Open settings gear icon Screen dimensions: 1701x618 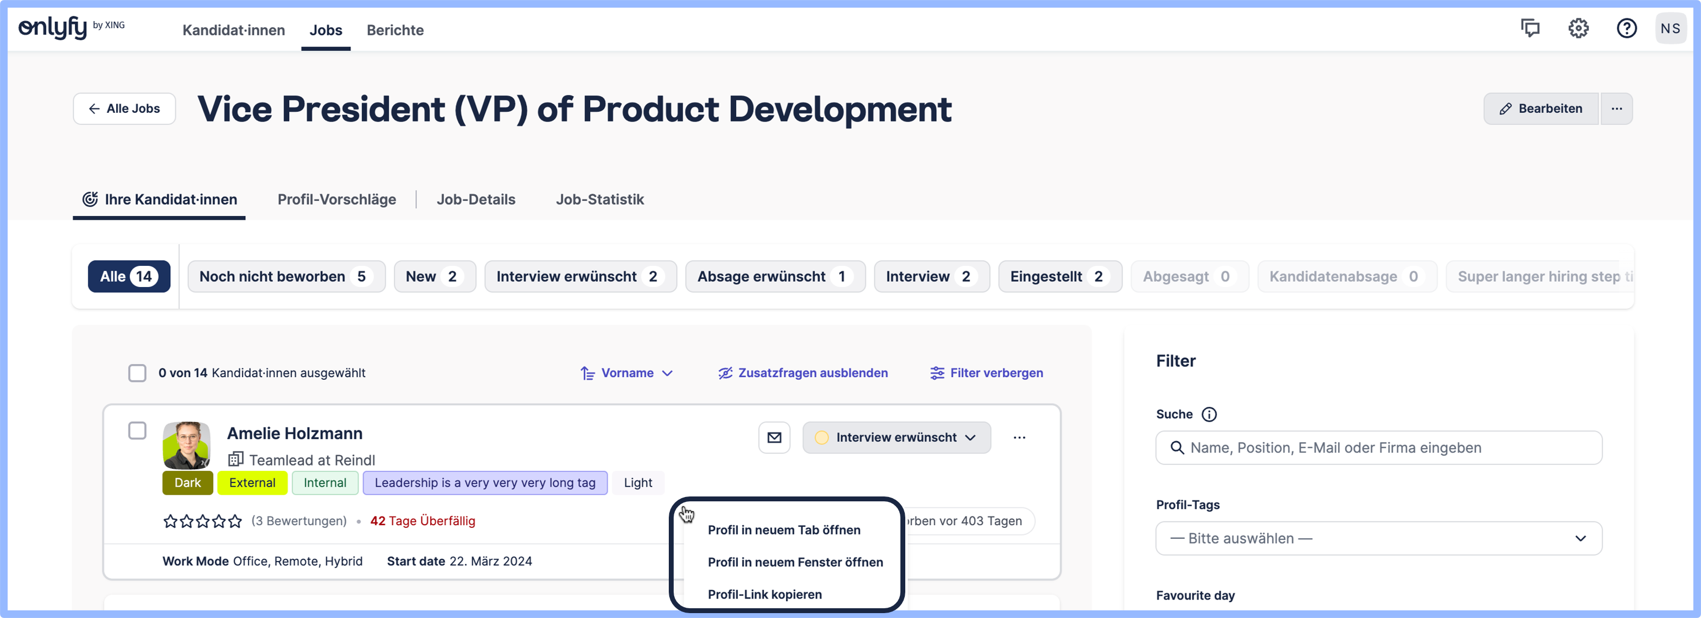coord(1578,28)
